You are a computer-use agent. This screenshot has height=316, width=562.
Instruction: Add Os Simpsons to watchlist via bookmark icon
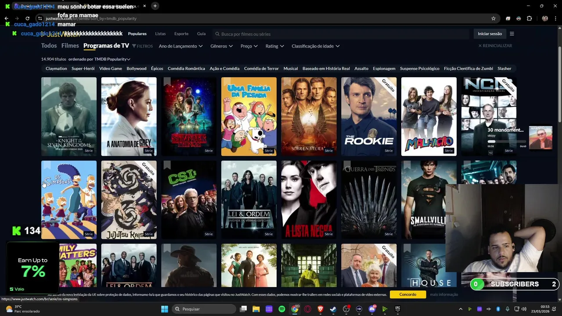point(47,165)
